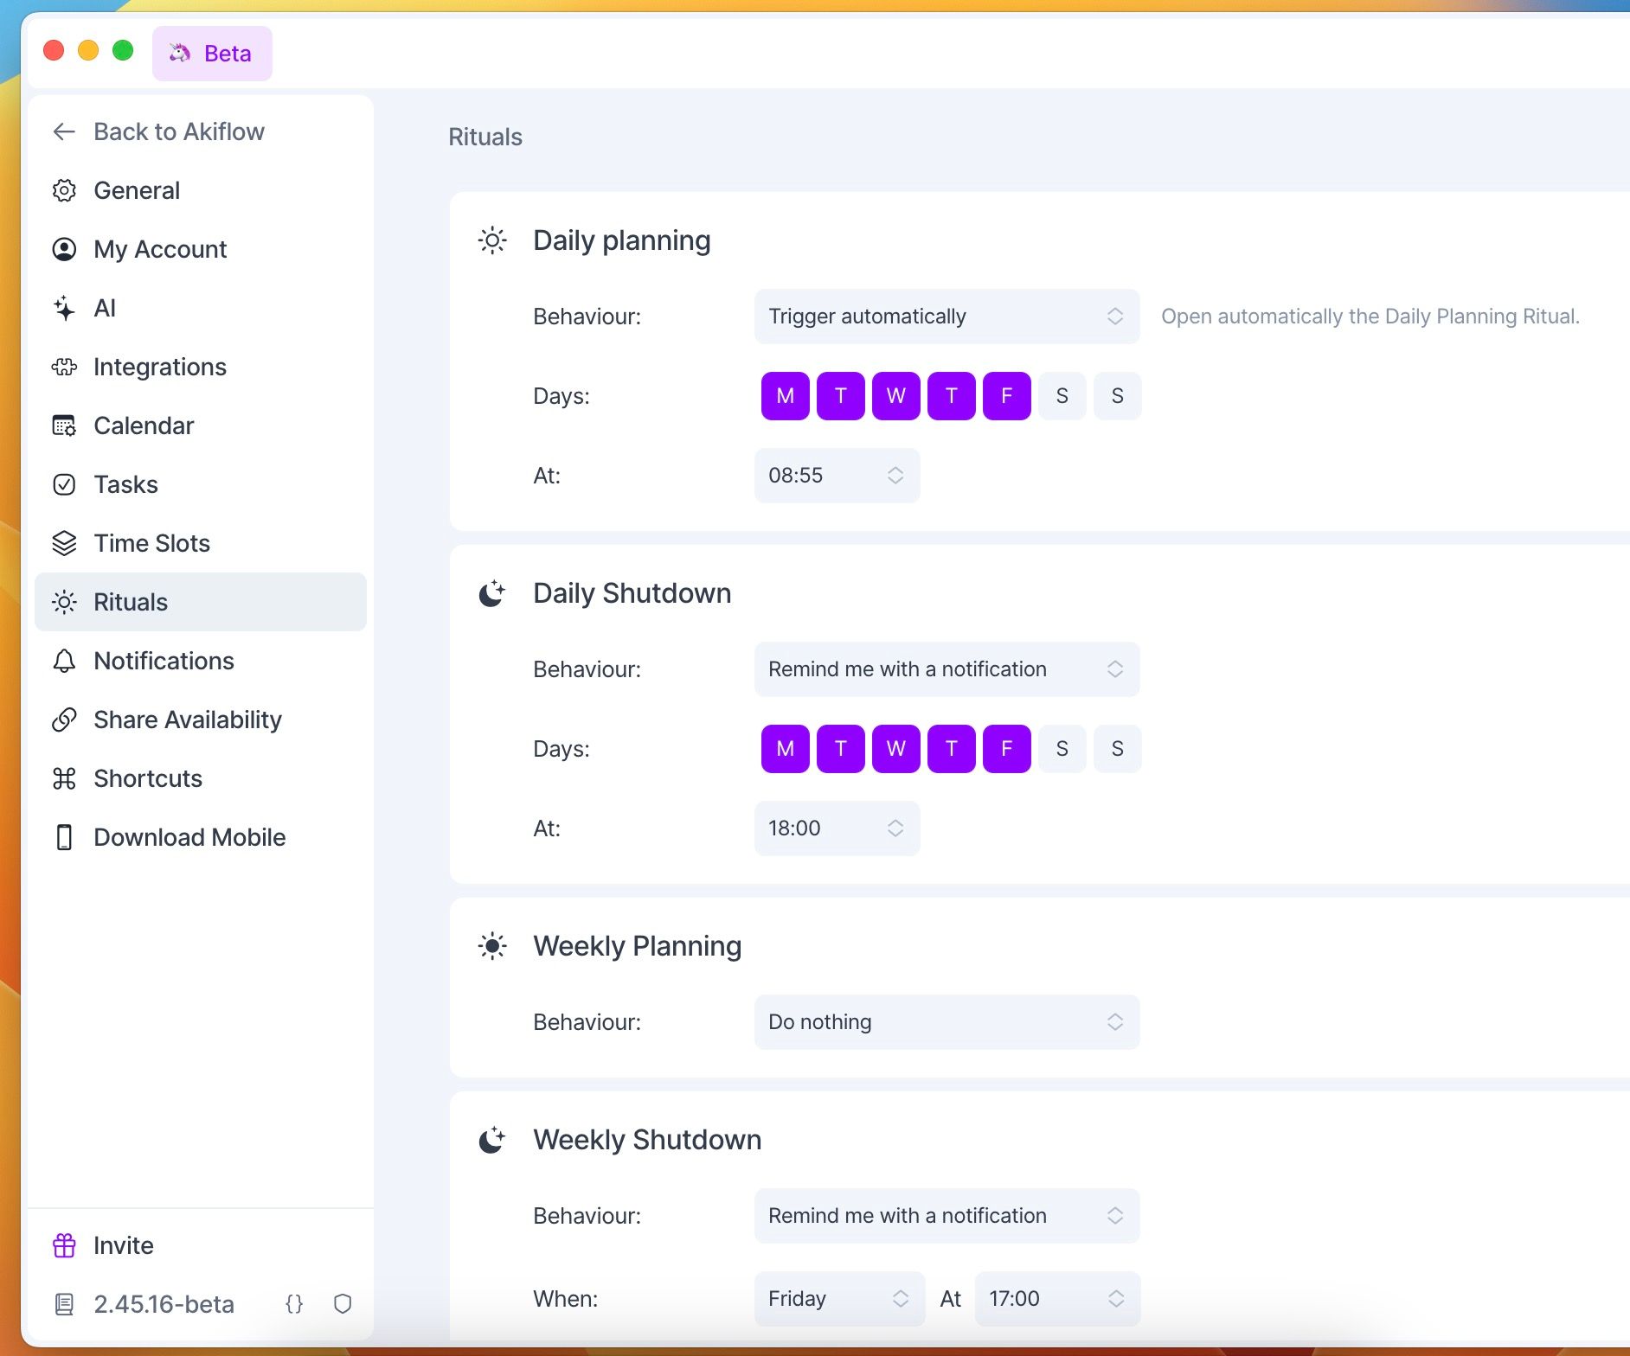
Task: Click the AI sparkle icon in sidebar
Action: 64,308
